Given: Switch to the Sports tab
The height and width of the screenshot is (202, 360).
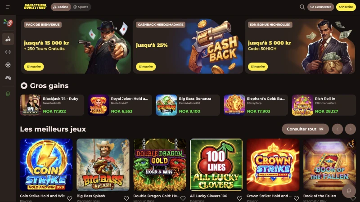Looking at the screenshot, I should click(81, 7).
